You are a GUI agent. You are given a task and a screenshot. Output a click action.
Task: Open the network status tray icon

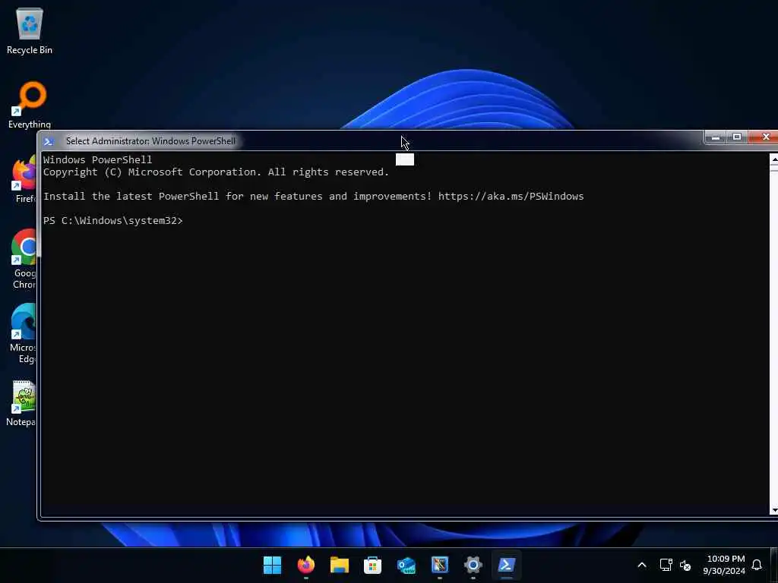click(x=666, y=565)
